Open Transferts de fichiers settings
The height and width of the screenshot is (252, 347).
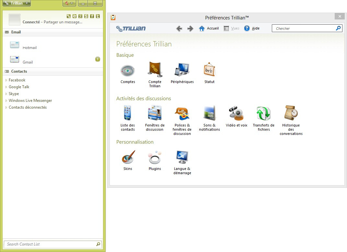(x=263, y=119)
